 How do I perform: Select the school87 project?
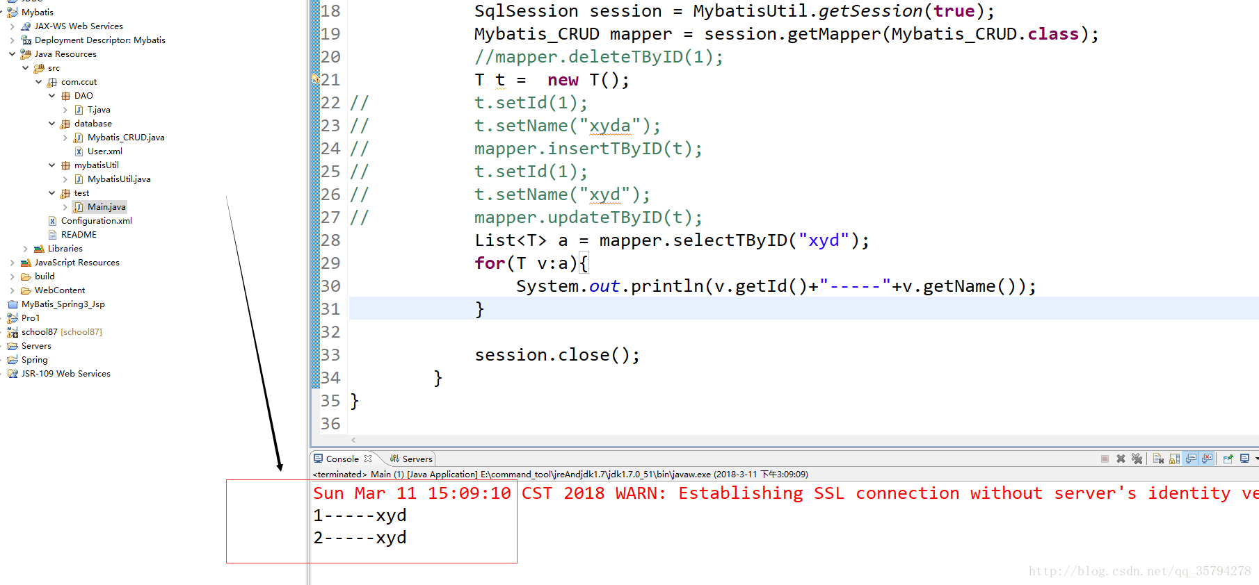(61, 332)
